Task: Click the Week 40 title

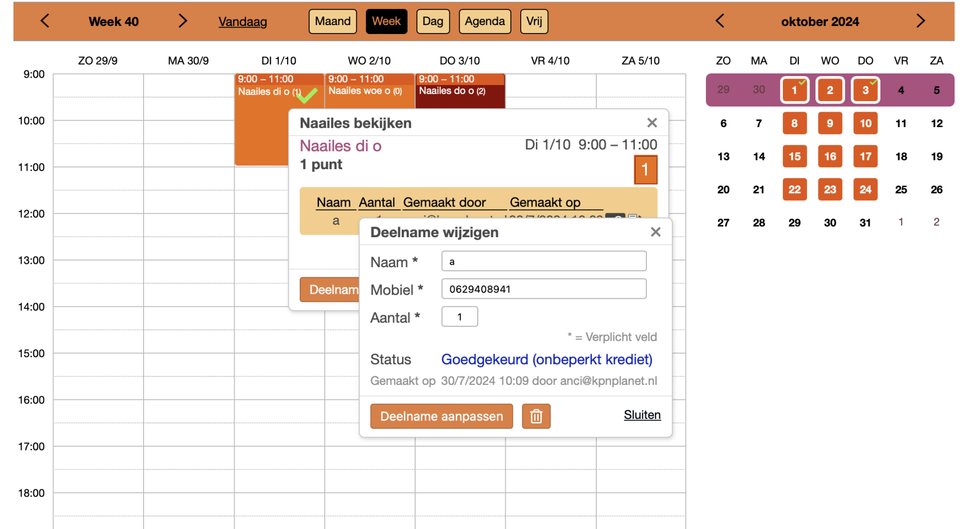Action: (x=114, y=22)
